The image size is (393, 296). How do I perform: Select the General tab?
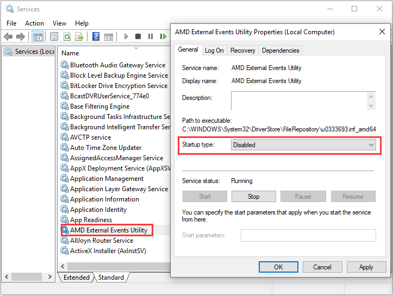(188, 49)
